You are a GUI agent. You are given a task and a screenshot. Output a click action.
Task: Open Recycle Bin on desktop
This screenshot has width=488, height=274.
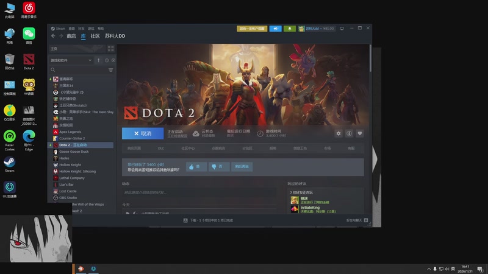10,61
